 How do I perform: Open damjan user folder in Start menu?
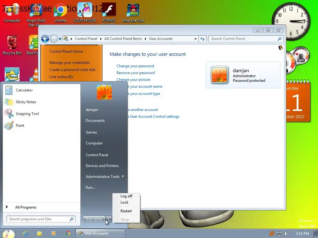coord(92,110)
